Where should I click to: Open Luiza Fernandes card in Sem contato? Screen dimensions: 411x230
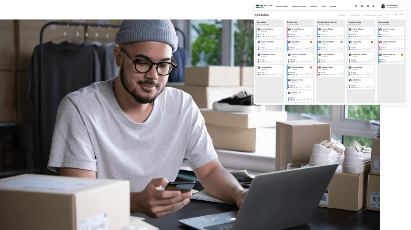click(x=269, y=45)
